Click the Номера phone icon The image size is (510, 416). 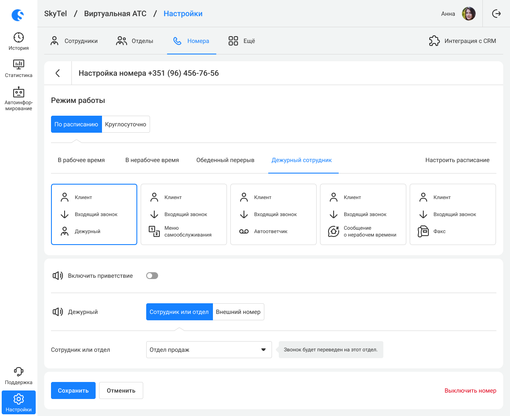[178, 41]
